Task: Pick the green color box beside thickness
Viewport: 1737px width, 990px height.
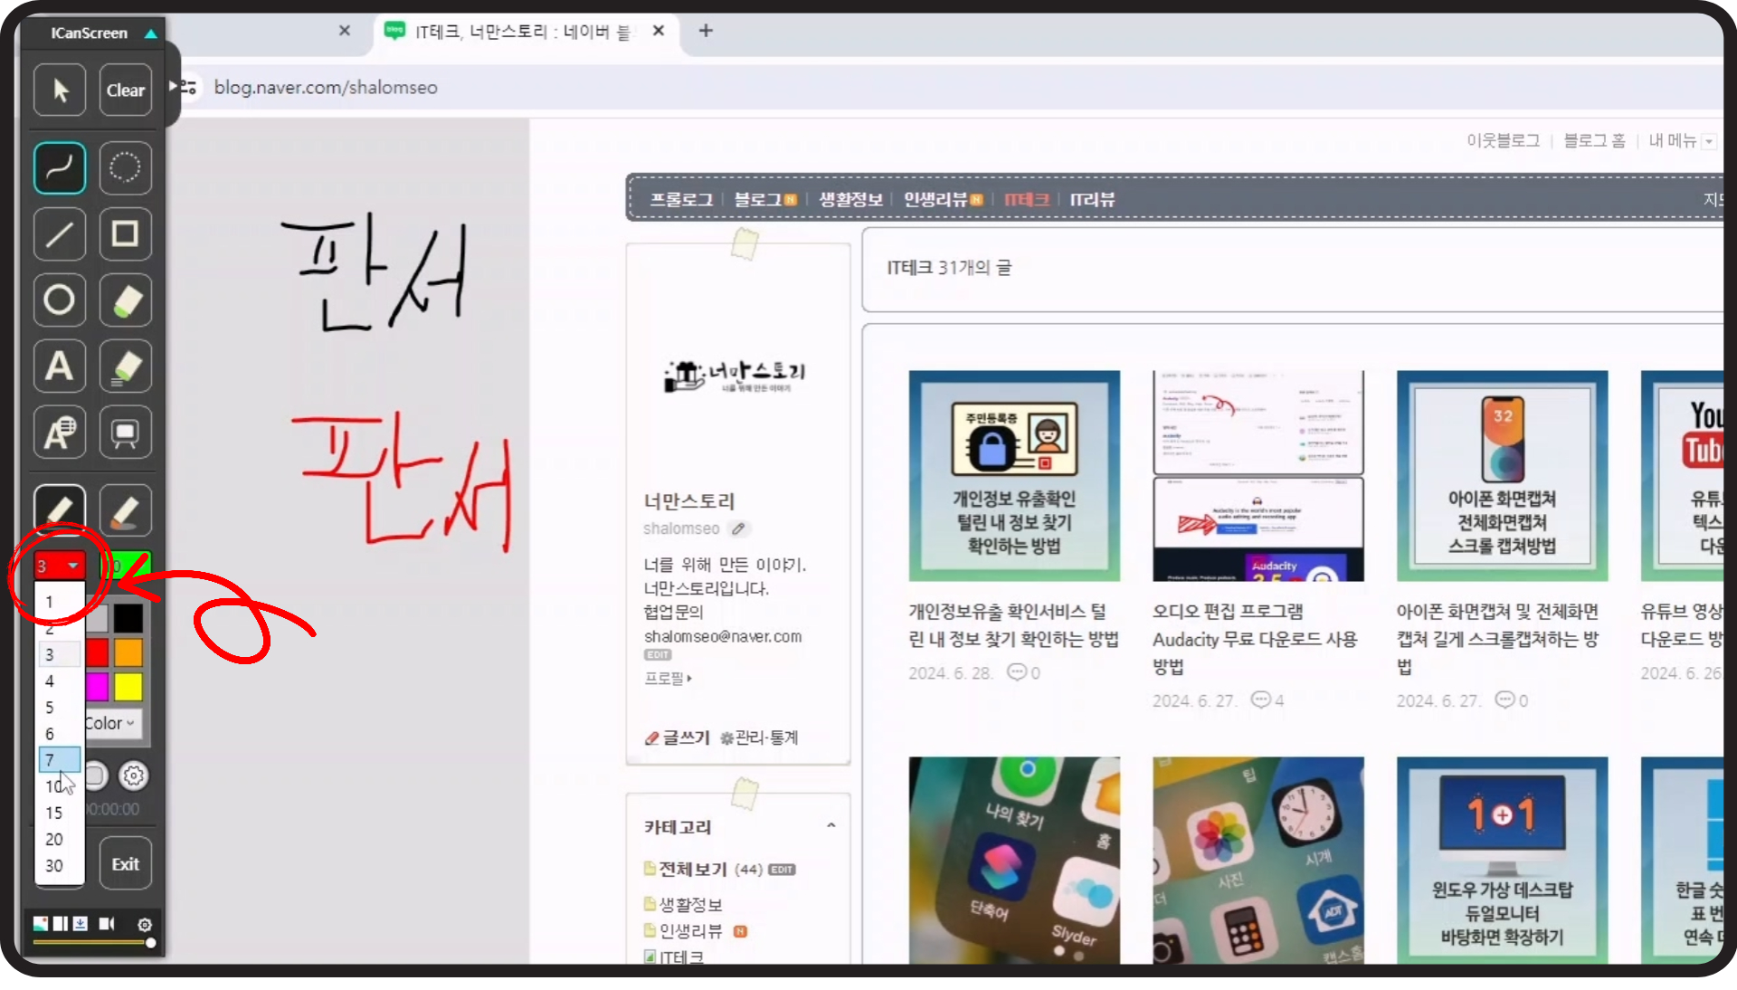Action: (x=126, y=566)
